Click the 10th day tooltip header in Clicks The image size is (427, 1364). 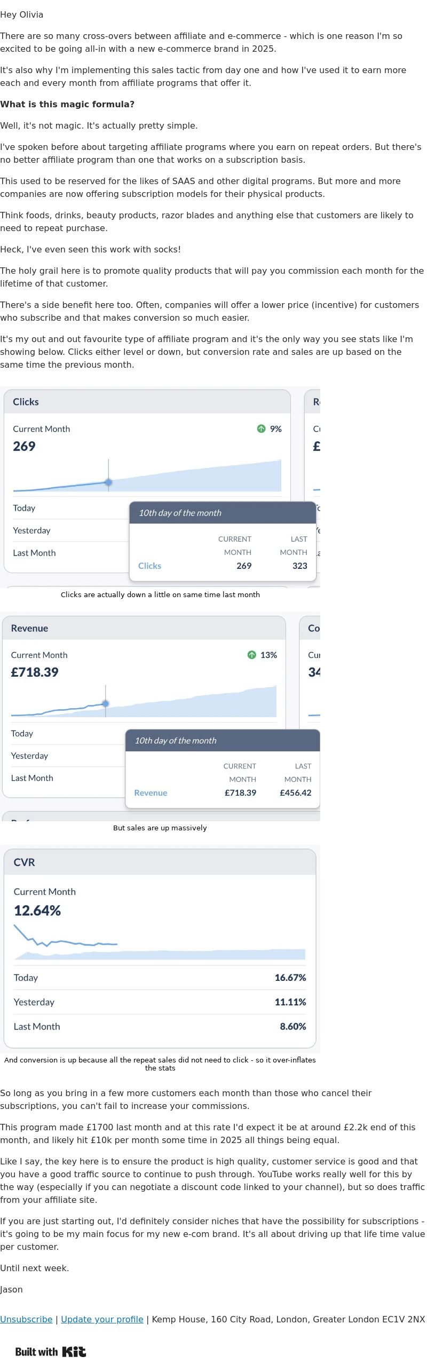[x=223, y=513]
